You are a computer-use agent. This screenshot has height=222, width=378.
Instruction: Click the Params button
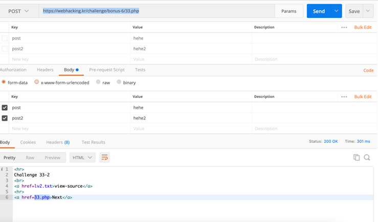click(289, 11)
